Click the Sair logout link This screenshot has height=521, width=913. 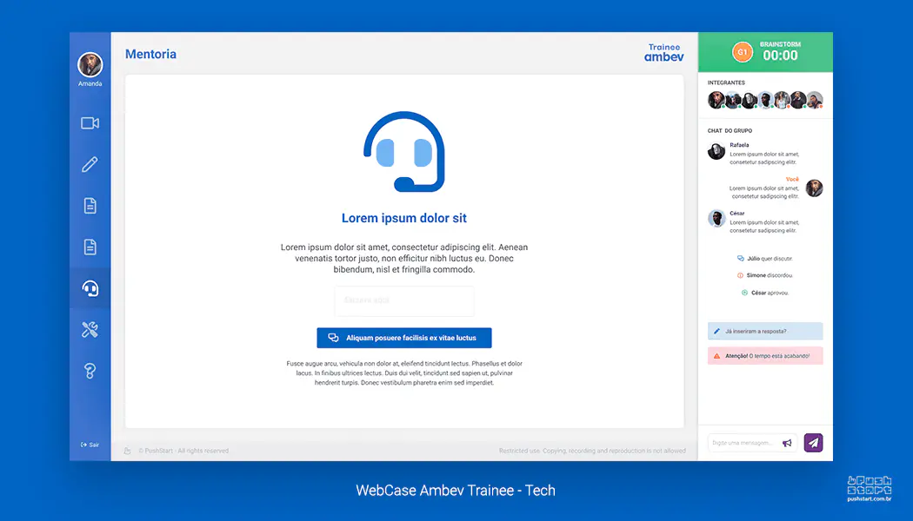click(90, 445)
